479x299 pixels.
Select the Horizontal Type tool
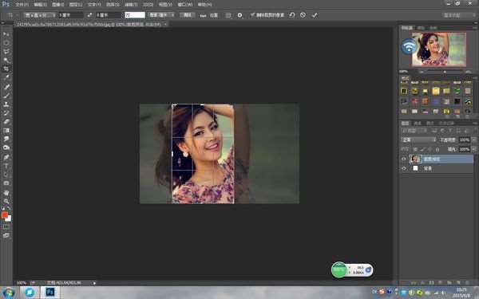coord(6,166)
